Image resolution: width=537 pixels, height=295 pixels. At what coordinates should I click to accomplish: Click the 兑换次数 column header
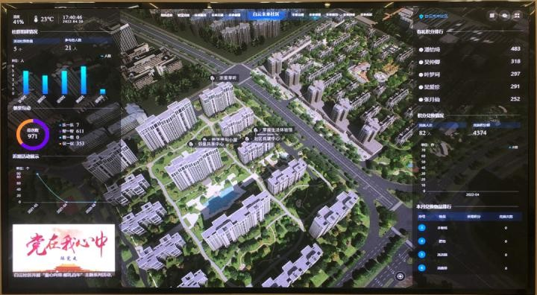coord(506,217)
